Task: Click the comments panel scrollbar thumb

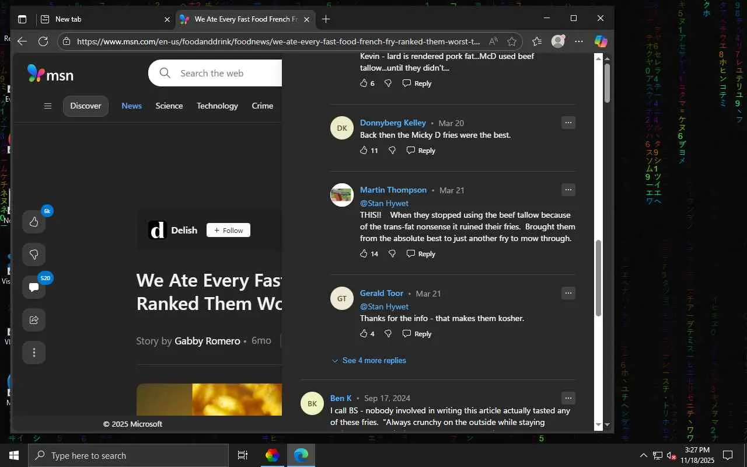Action: [598, 278]
